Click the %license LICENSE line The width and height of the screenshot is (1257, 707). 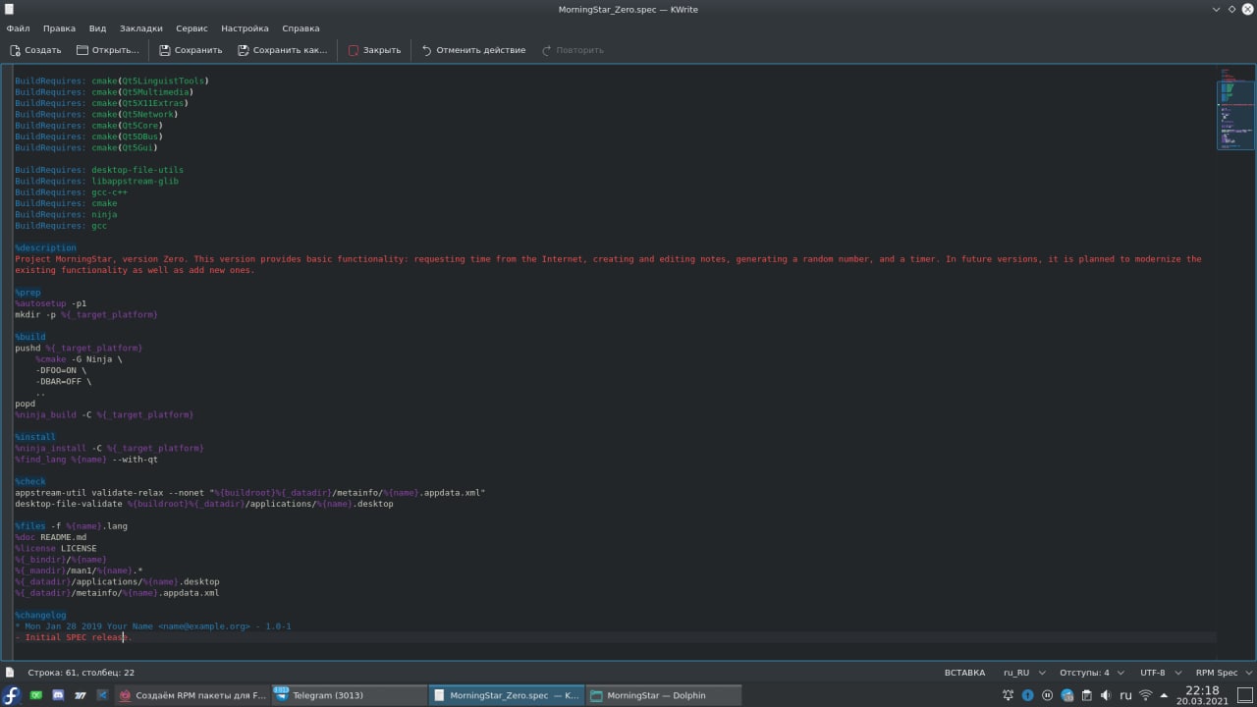pyautogui.click(x=56, y=549)
